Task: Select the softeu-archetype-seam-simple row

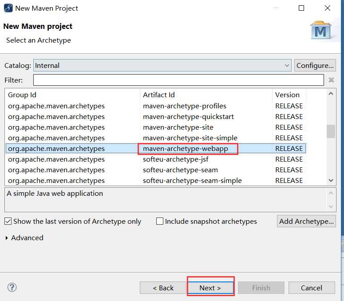Action: coord(155,181)
